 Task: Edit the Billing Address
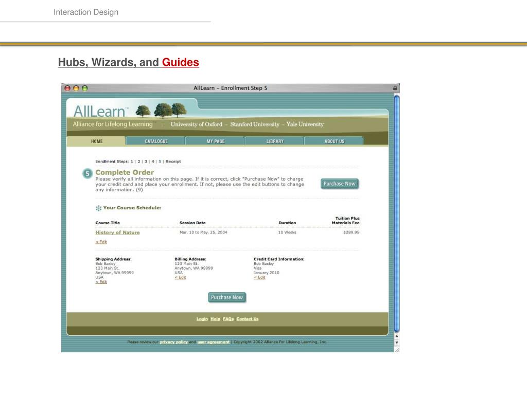(181, 277)
